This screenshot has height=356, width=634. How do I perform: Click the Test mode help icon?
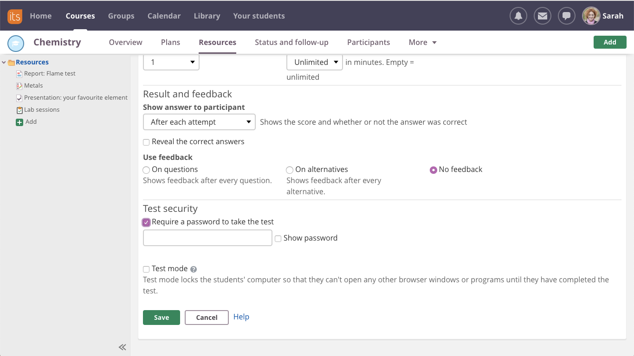click(194, 269)
